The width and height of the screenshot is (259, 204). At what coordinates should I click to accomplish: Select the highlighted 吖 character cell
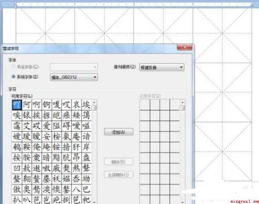17,105
